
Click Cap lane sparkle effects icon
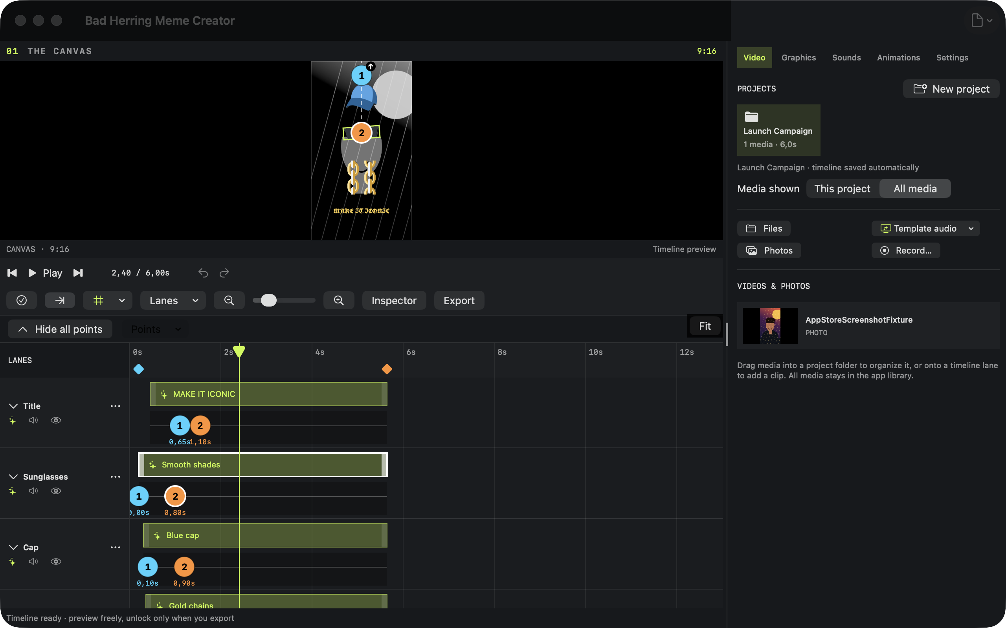[13, 562]
